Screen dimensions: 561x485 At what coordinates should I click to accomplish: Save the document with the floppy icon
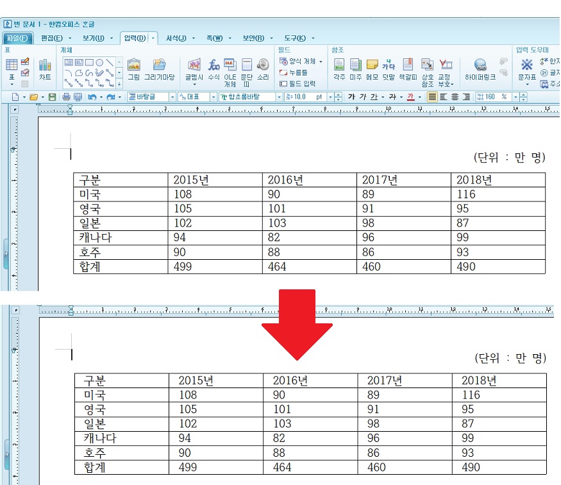point(52,97)
